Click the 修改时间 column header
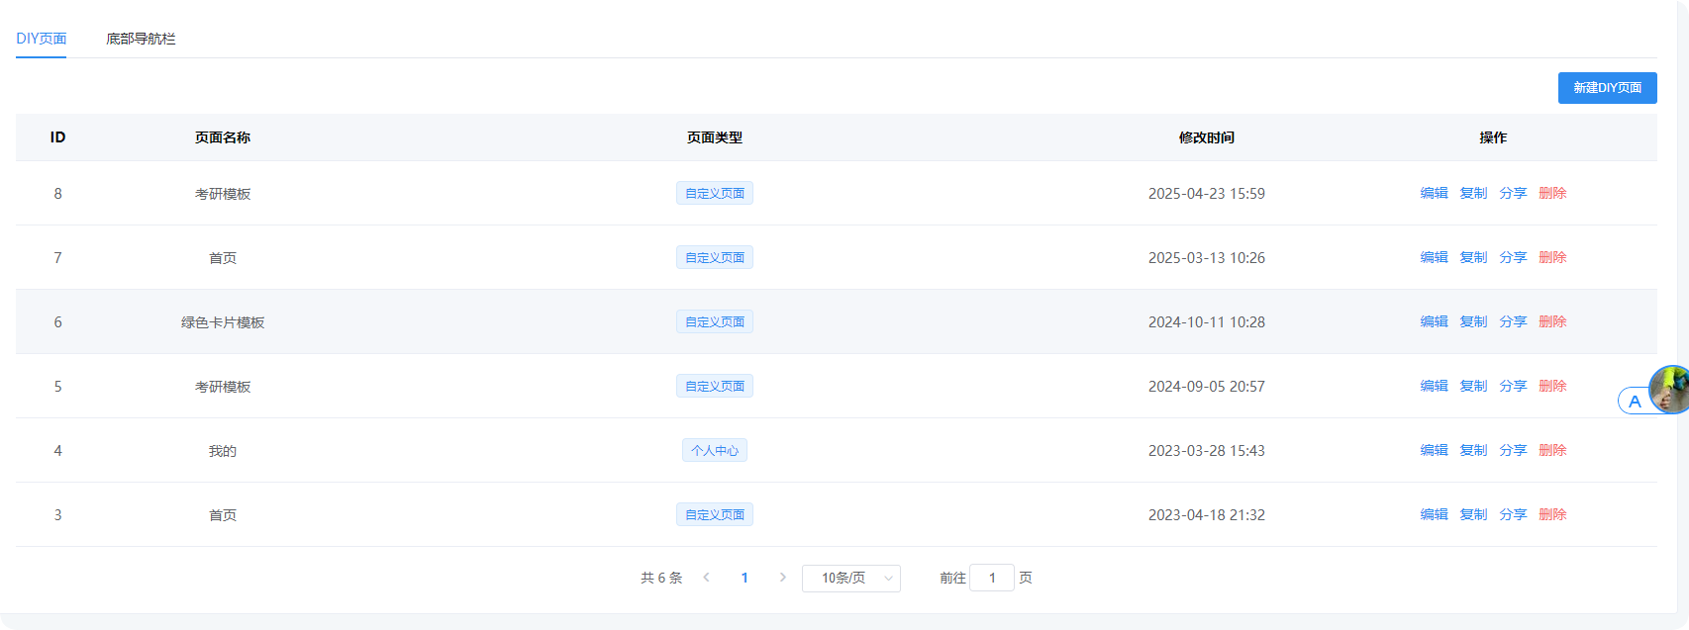1689x630 pixels. tap(1207, 137)
